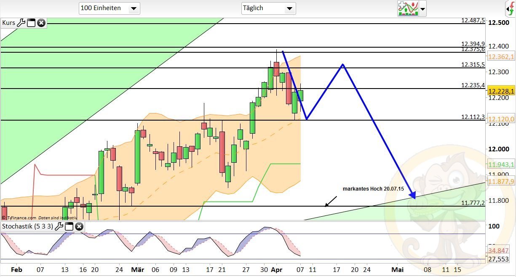The width and height of the screenshot is (516, 277).
Task: Click the Mai label on the time axis
Action: [397, 269]
